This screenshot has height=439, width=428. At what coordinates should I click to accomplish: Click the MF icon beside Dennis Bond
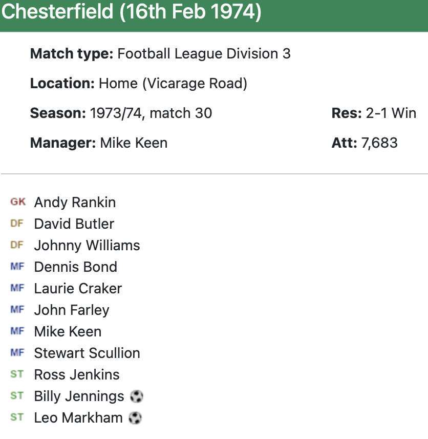17,267
